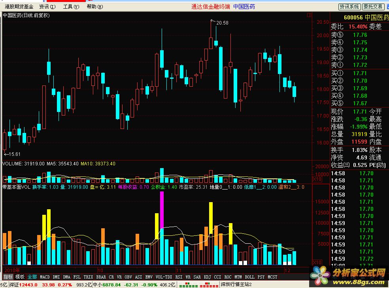Switch to the OBV indicator
This screenshot has width=389, height=288.
pyautogui.click(x=128, y=277)
